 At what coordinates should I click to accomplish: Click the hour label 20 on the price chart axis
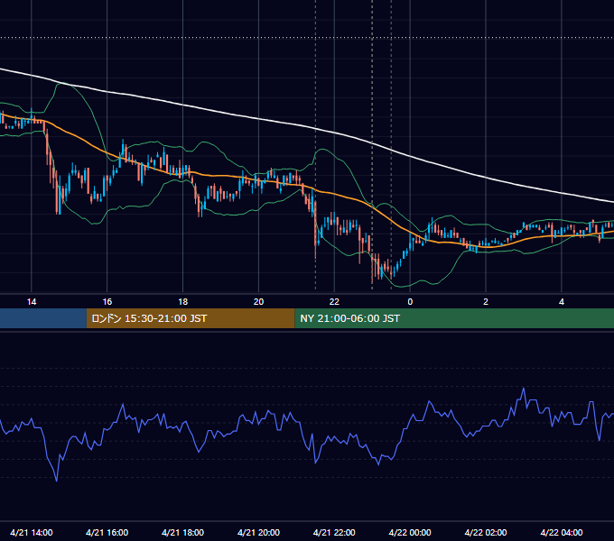[258, 302]
